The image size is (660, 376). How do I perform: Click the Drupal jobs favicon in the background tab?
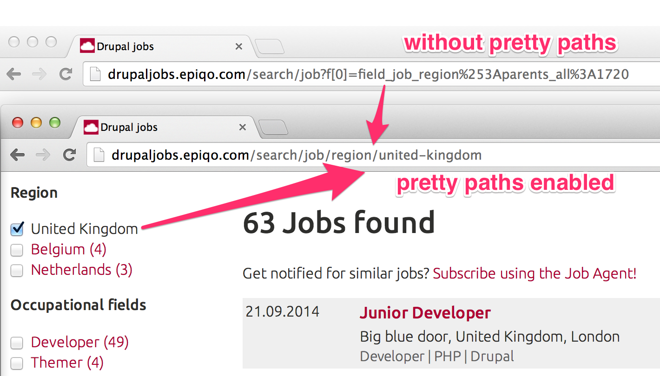point(87,46)
